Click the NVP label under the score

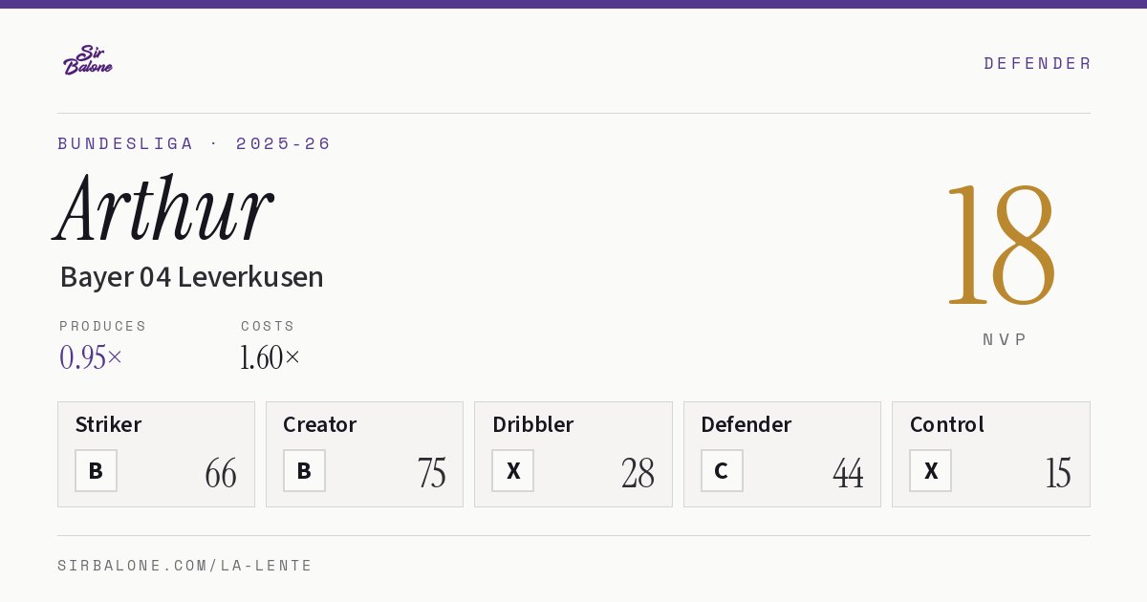(1005, 339)
